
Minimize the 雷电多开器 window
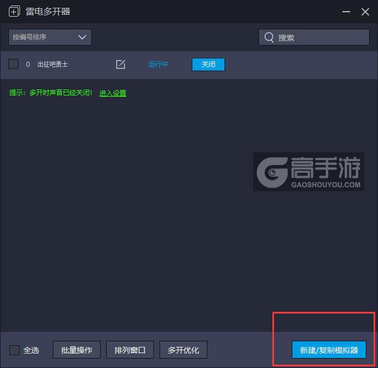click(x=346, y=12)
